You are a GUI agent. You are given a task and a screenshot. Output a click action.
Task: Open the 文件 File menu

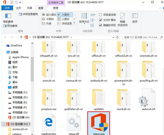pos(7,8)
